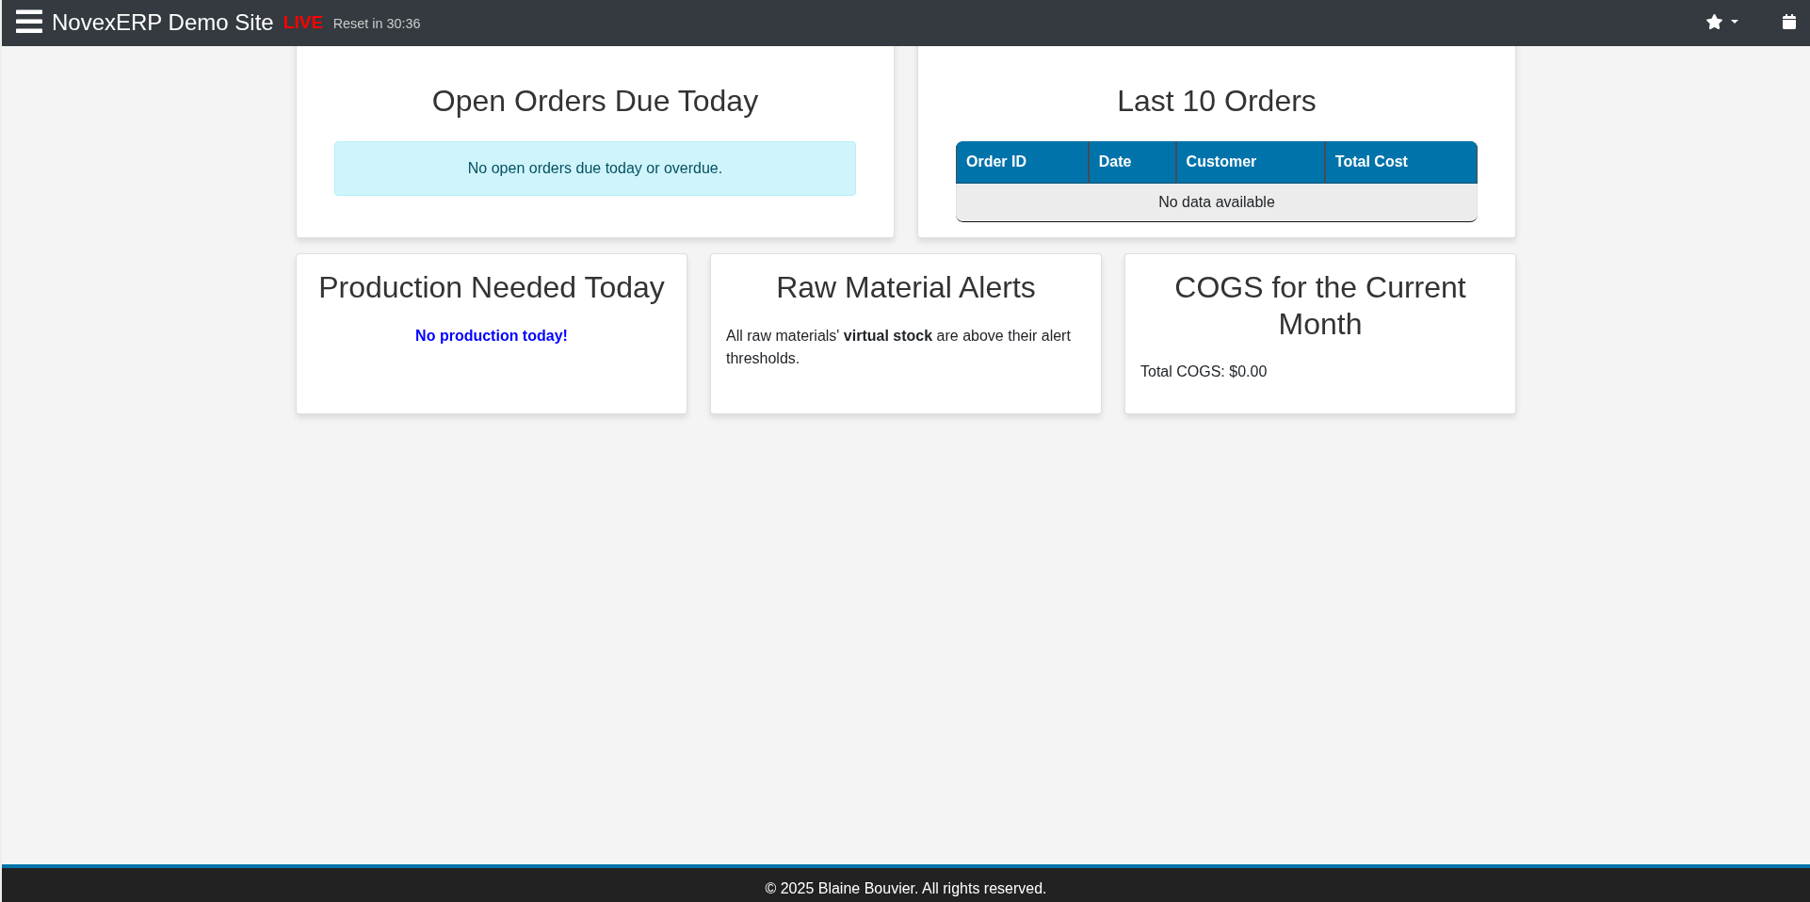Image resolution: width=1810 pixels, height=902 pixels.
Task: Sort by Order ID column header
Action: pos(1022,162)
